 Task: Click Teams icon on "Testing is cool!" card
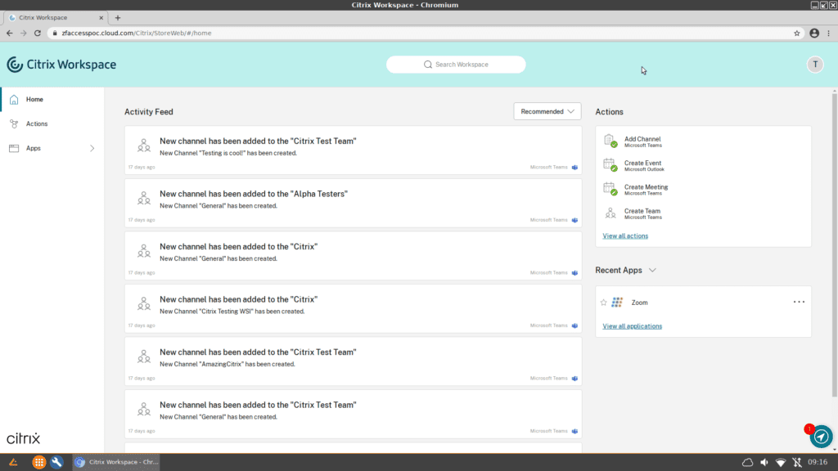point(575,168)
